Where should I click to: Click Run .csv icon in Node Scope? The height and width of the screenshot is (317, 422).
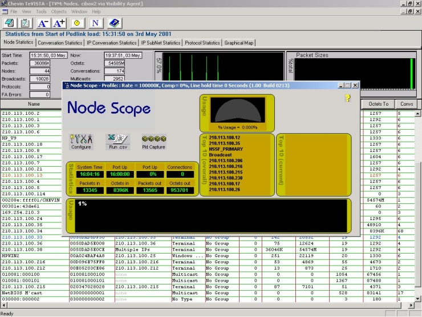[118, 142]
